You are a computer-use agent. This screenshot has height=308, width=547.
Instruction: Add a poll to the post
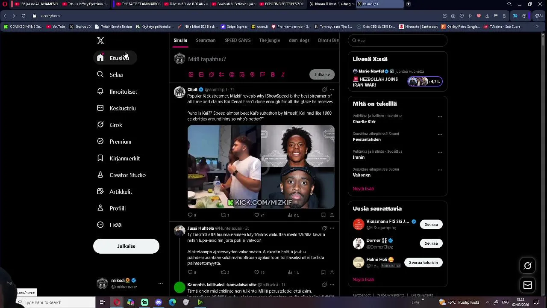(x=221, y=74)
